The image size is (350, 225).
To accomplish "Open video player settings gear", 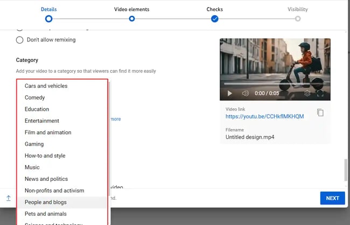I will (307, 93).
